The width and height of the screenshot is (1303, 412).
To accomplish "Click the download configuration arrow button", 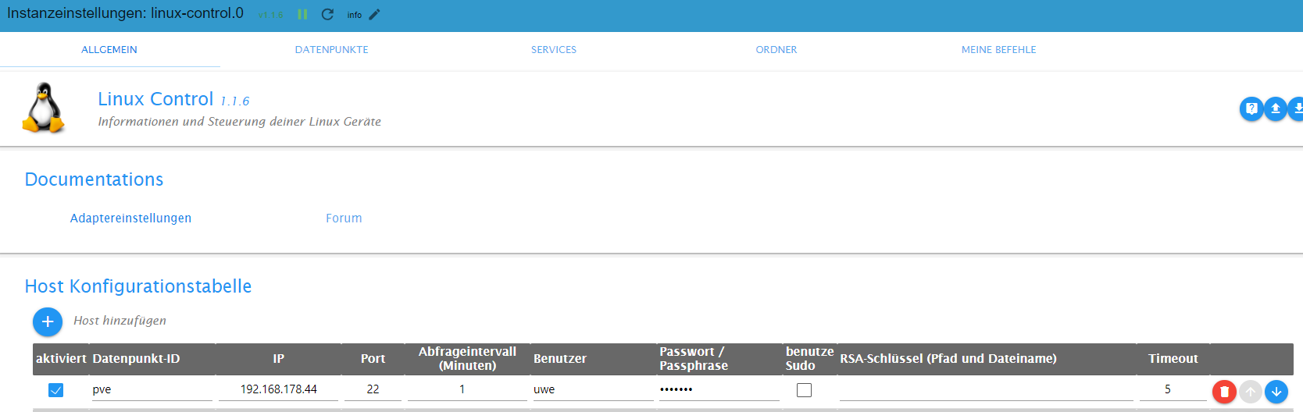I will 1297,108.
